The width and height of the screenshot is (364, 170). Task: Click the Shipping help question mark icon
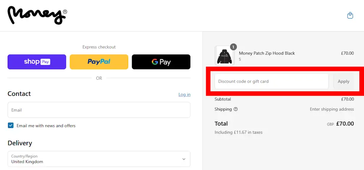(x=236, y=109)
